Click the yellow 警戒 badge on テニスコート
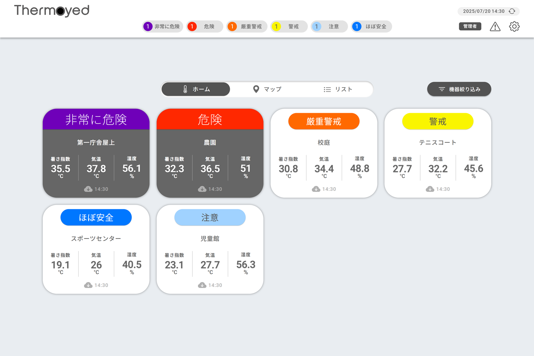This screenshot has height=356, width=534. 438,121
